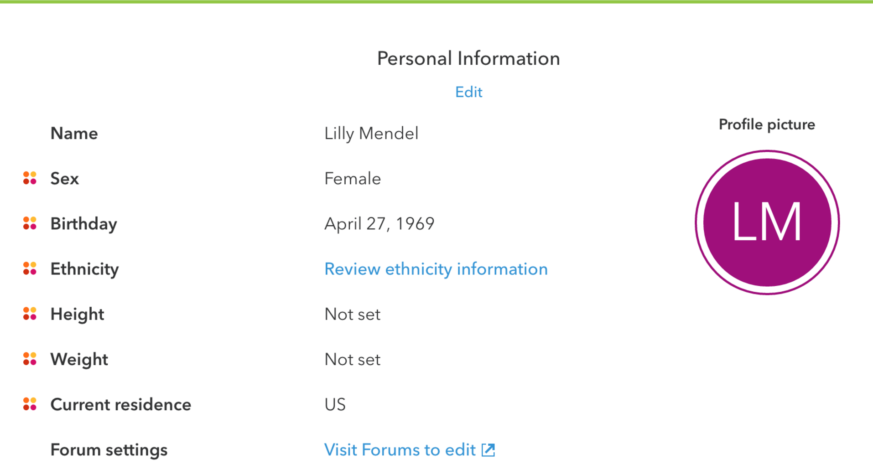Click the Female sex value
This screenshot has height=475, width=873.
[353, 179]
